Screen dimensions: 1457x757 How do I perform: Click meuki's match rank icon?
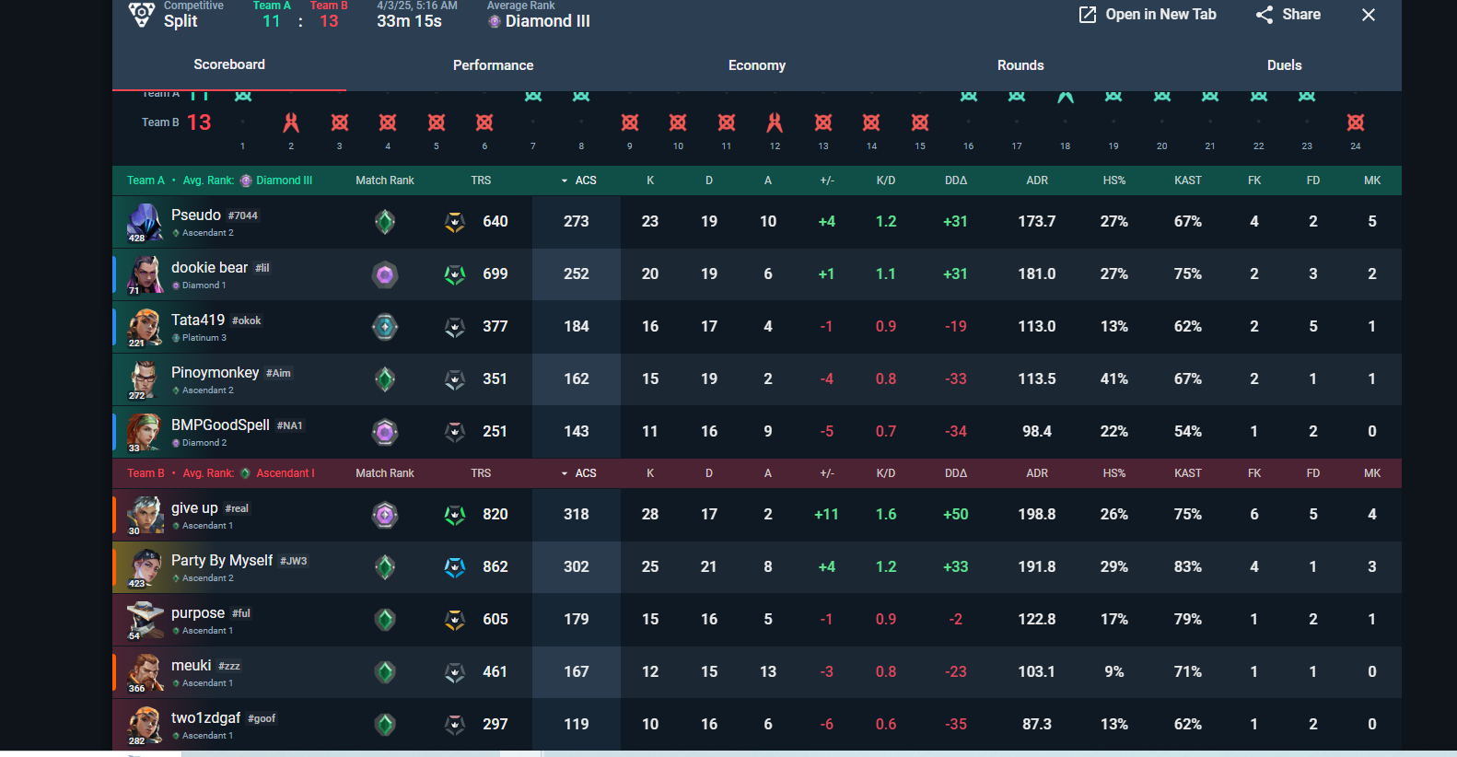point(385,672)
